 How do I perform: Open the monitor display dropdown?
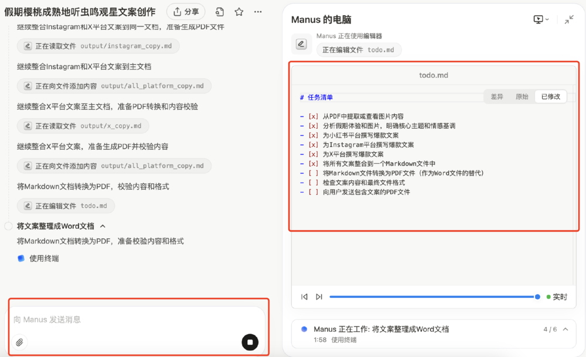(x=541, y=19)
